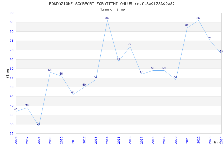The height and width of the screenshot is (145, 224).
Task: Click the data label '56' for 2010
Action: pos(61,74)
